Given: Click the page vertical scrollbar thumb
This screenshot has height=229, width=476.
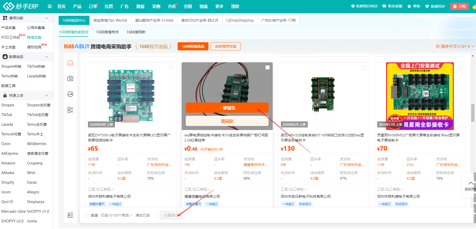Looking at the screenshot, I should [x=473, y=113].
